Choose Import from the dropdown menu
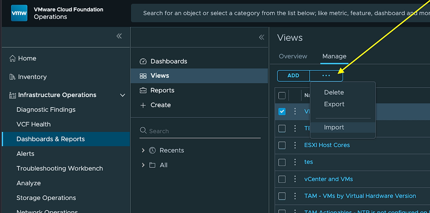This screenshot has height=213, width=430. (x=334, y=127)
